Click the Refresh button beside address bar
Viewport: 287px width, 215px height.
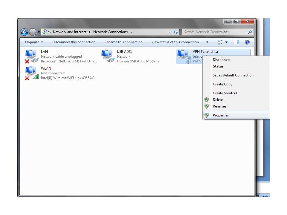[x=176, y=32]
